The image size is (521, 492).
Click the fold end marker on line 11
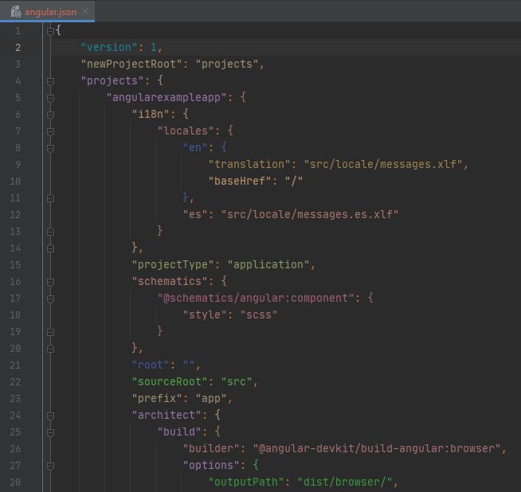click(50, 198)
